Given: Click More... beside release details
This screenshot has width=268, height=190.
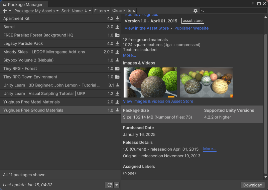Looking at the screenshot, I should [x=210, y=149].
